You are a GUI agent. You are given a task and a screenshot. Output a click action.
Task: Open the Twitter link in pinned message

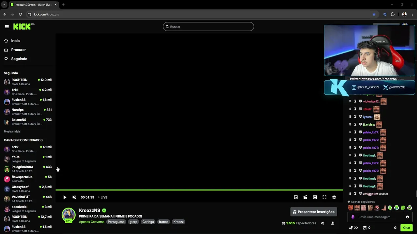379,79
